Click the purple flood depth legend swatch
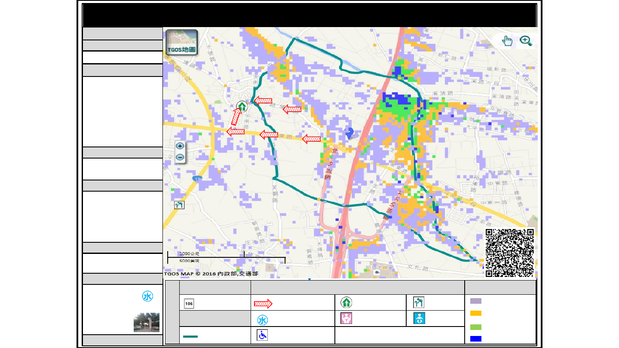The height and width of the screenshot is (348, 619). click(x=476, y=301)
